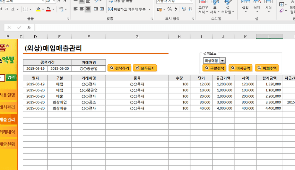Apply yellow fill color to cell
Screen dimensions: 295x170
point(39,9)
